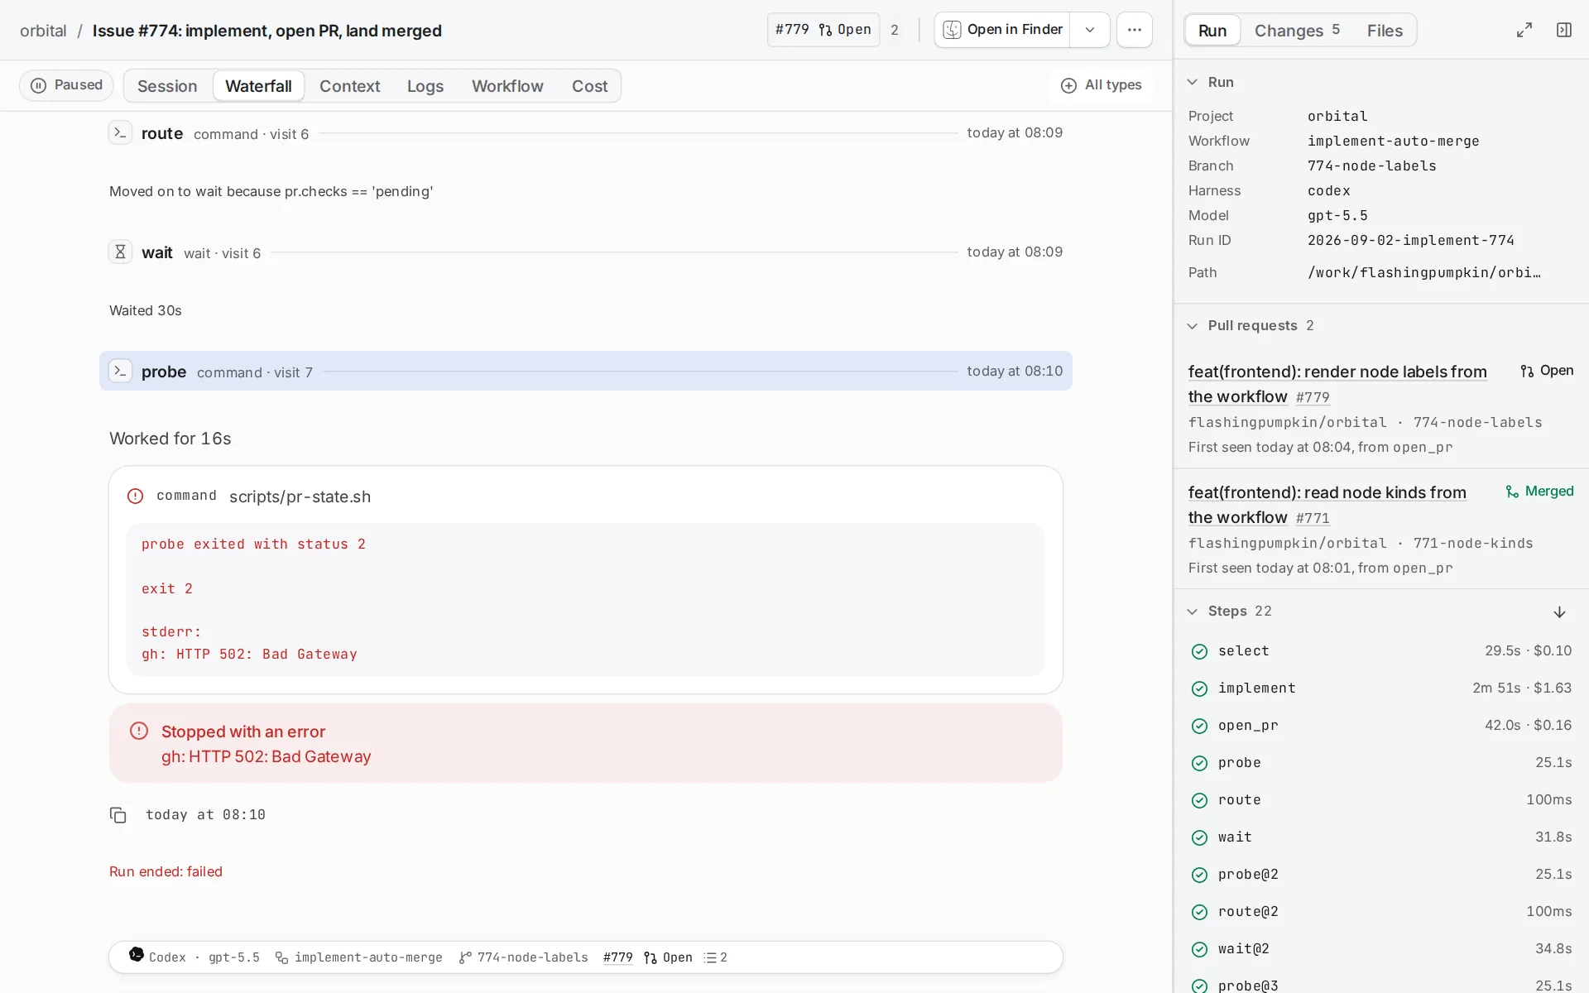Viewport: 1589px width, 993px height.
Task: Click the Open in Finder button
Action: point(1002,30)
